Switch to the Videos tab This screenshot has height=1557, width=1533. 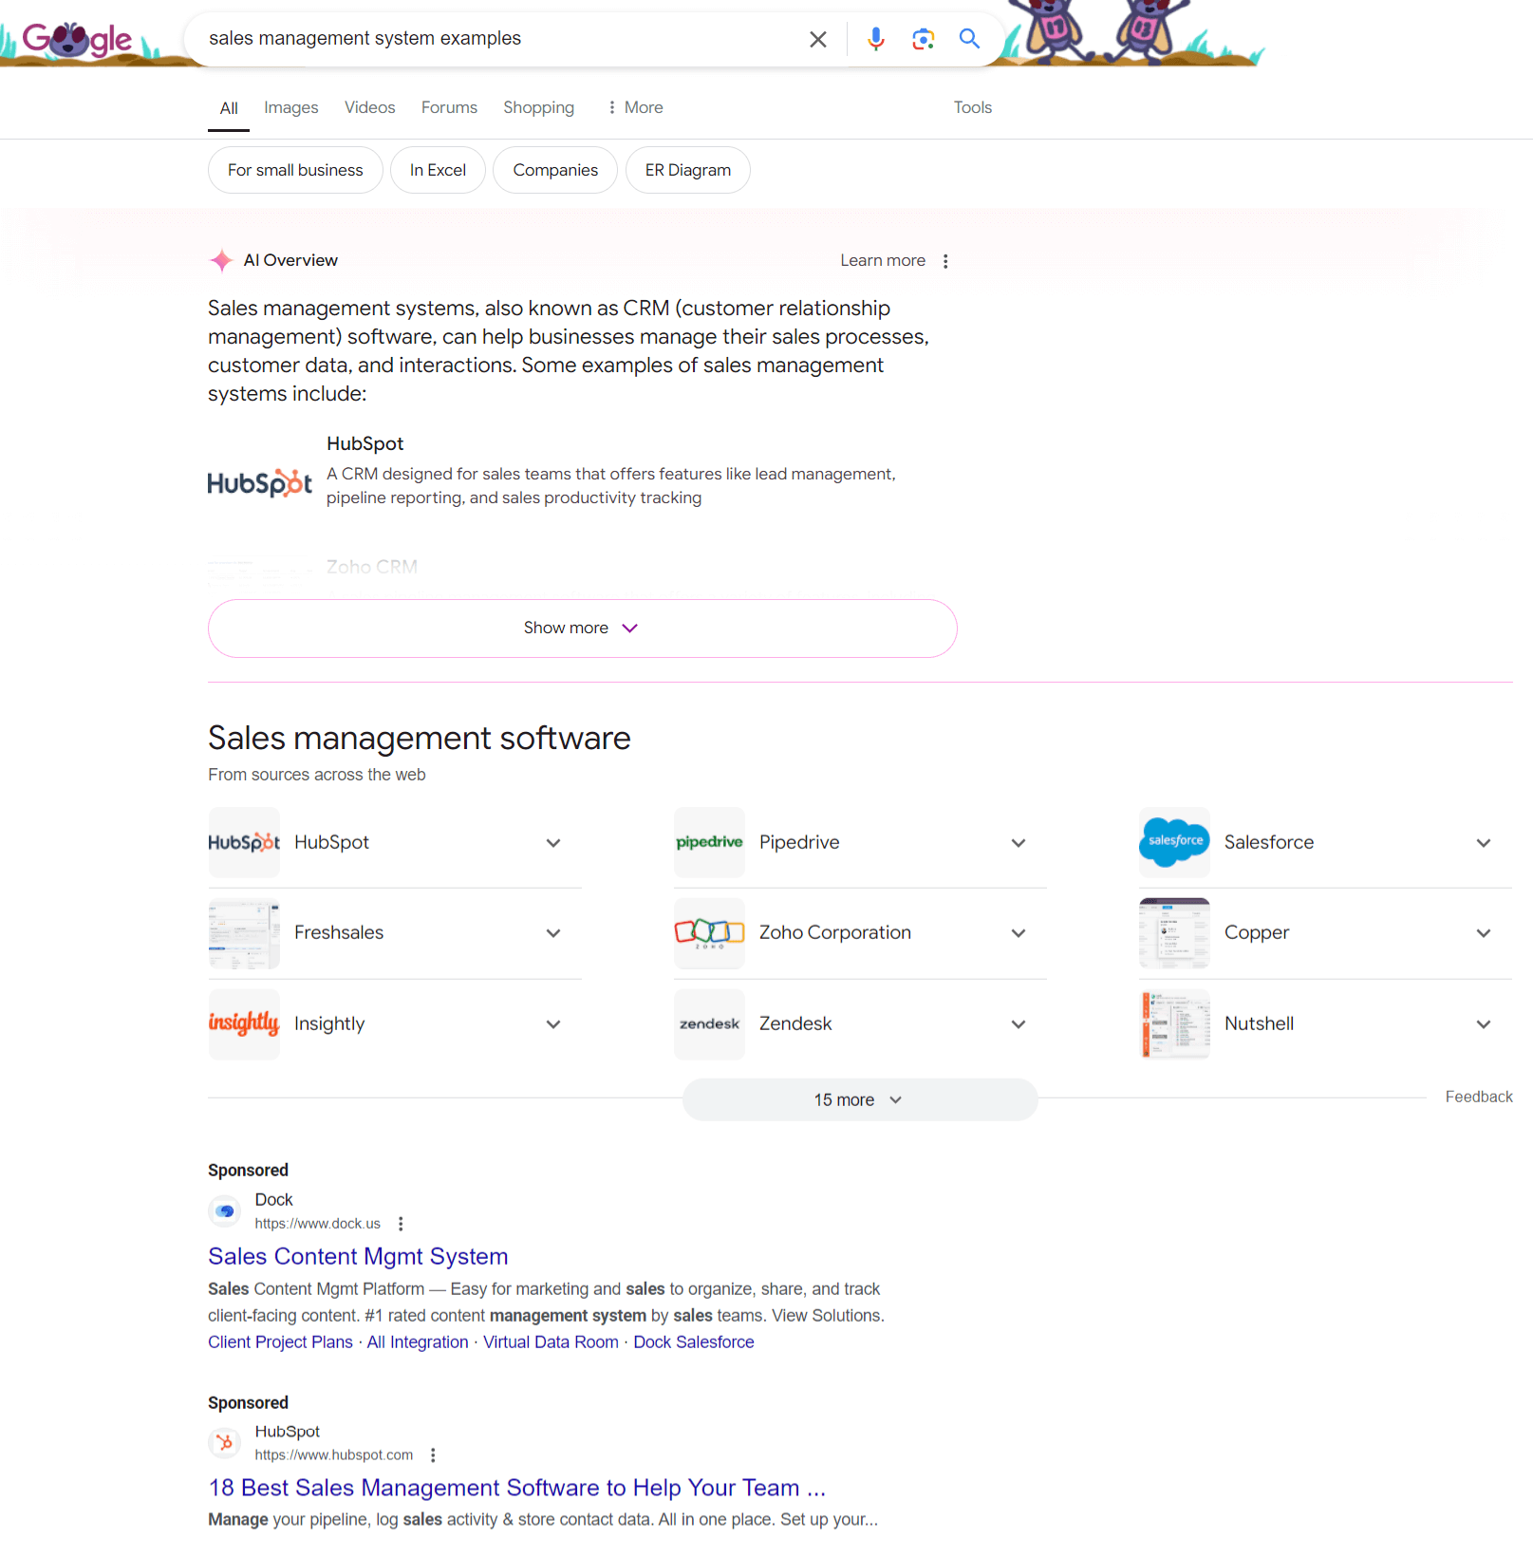click(370, 107)
